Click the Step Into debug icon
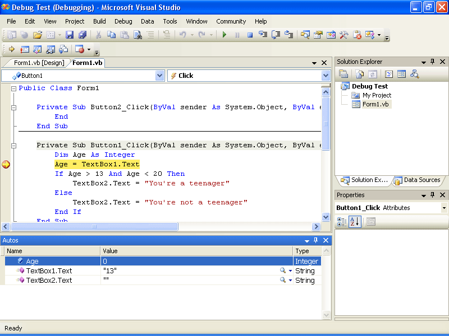This screenshot has height=336, width=449. pyautogui.click(x=263, y=35)
